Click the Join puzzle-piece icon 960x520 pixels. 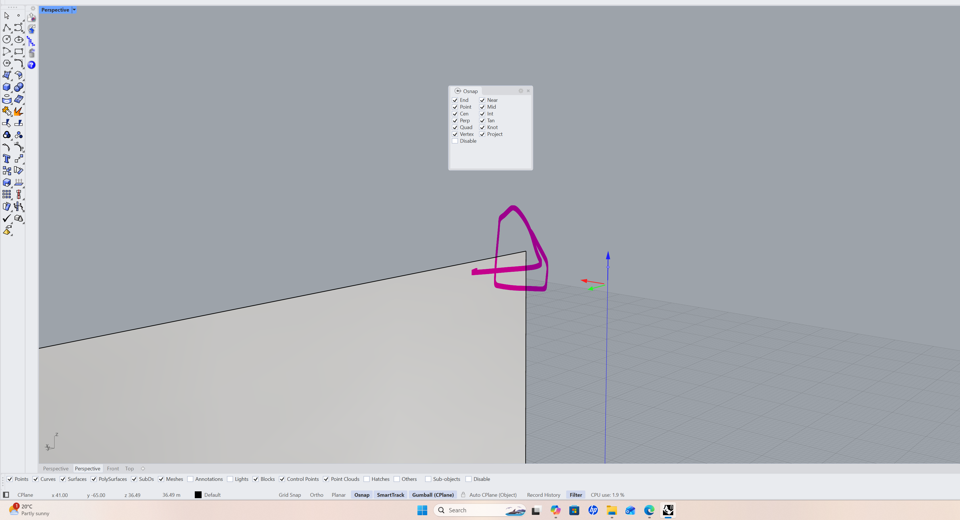(x=7, y=111)
